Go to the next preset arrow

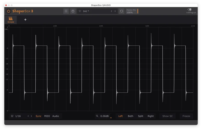point(115,11)
